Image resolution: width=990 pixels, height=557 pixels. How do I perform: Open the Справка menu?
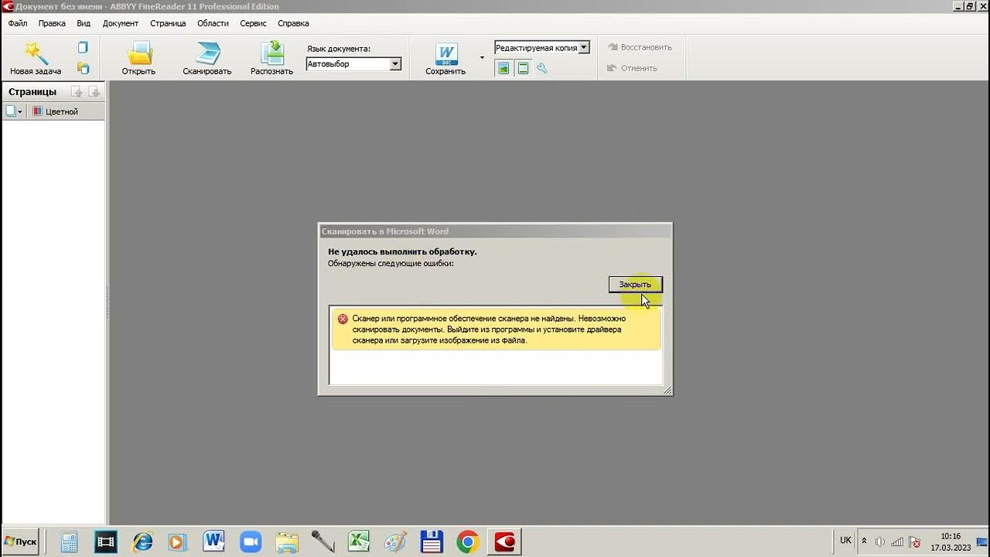click(x=293, y=23)
